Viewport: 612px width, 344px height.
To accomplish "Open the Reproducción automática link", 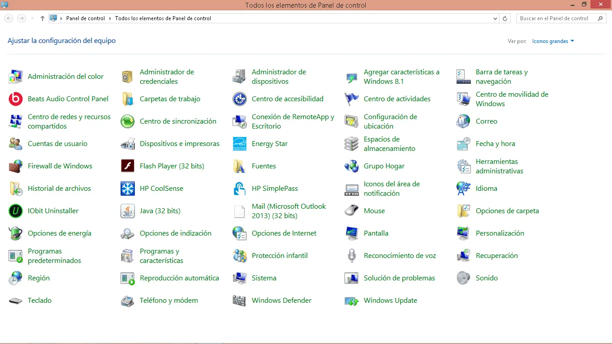I will click(x=179, y=278).
